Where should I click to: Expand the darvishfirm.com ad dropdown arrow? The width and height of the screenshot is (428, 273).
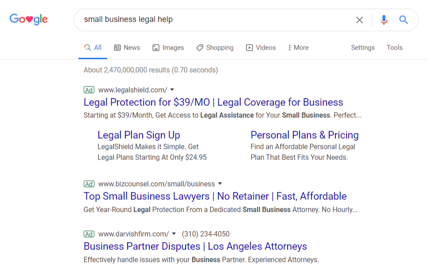(174, 234)
